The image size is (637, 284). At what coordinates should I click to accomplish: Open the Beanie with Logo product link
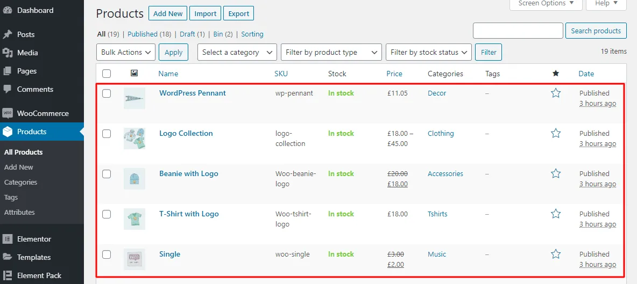tap(189, 173)
